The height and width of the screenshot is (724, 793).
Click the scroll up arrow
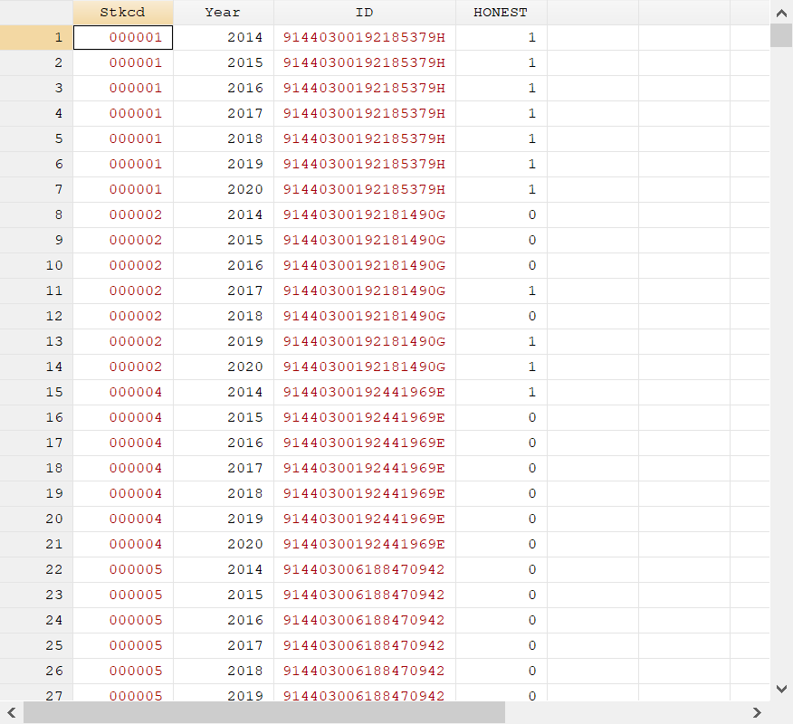(x=781, y=14)
